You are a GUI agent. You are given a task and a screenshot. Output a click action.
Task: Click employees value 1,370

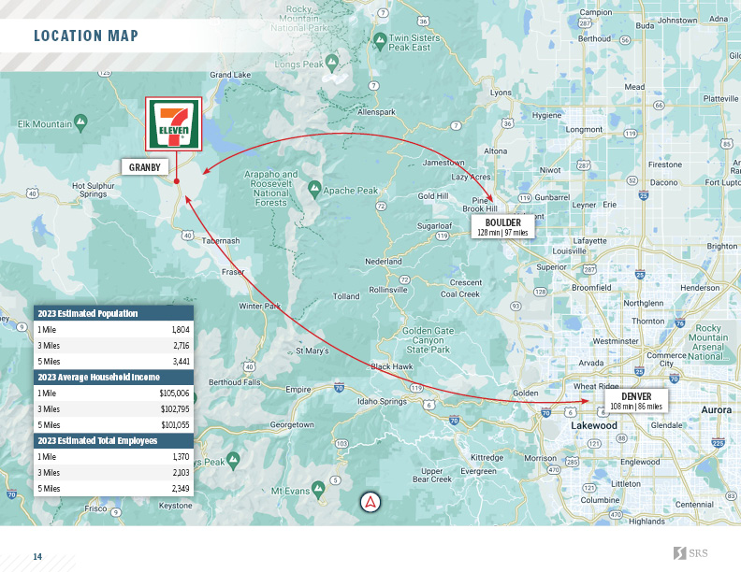[181, 457]
